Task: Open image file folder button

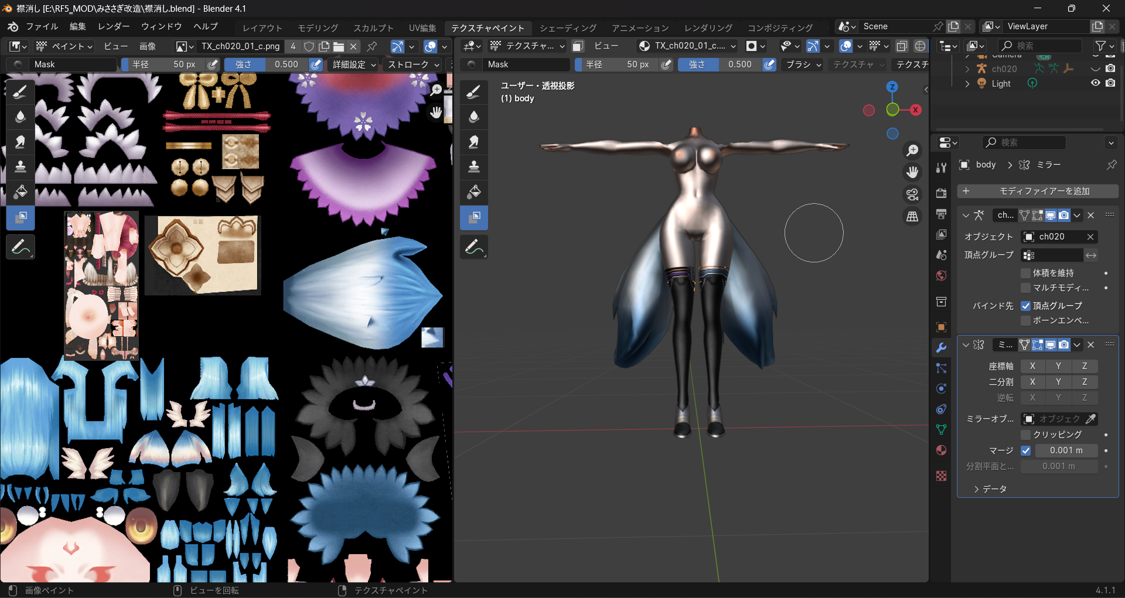Action: click(x=338, y=46)
